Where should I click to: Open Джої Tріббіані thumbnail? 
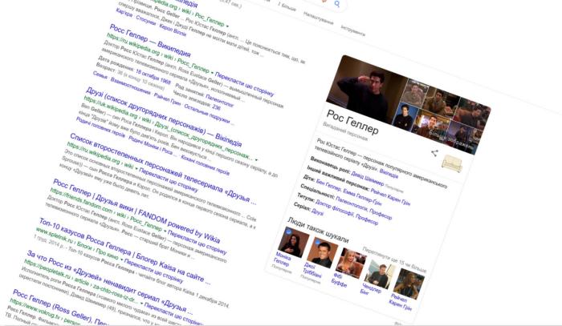[322, 253]
